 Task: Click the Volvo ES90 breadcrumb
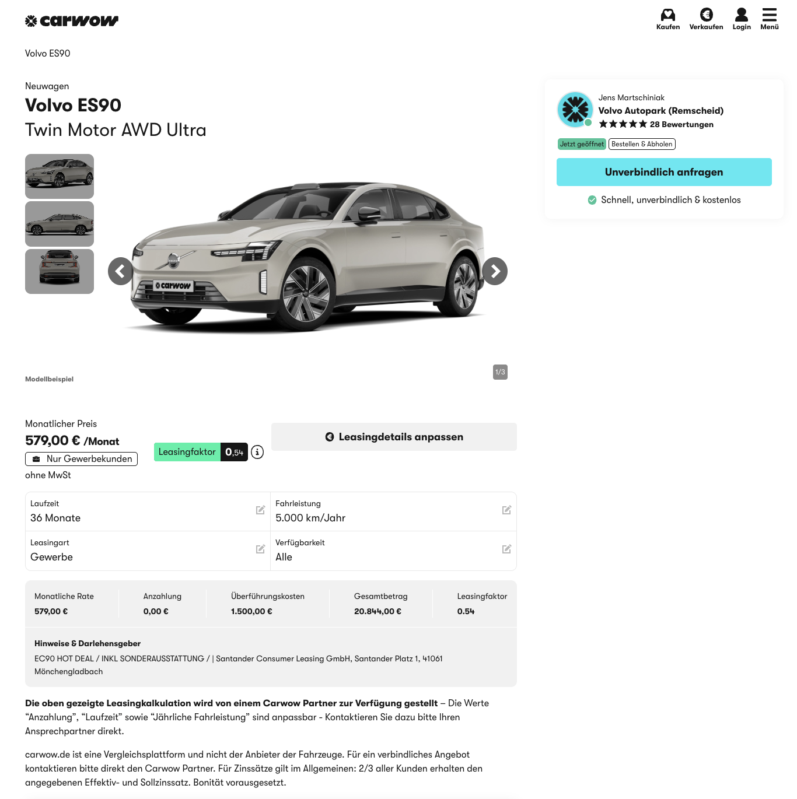[x=48, y=54]
